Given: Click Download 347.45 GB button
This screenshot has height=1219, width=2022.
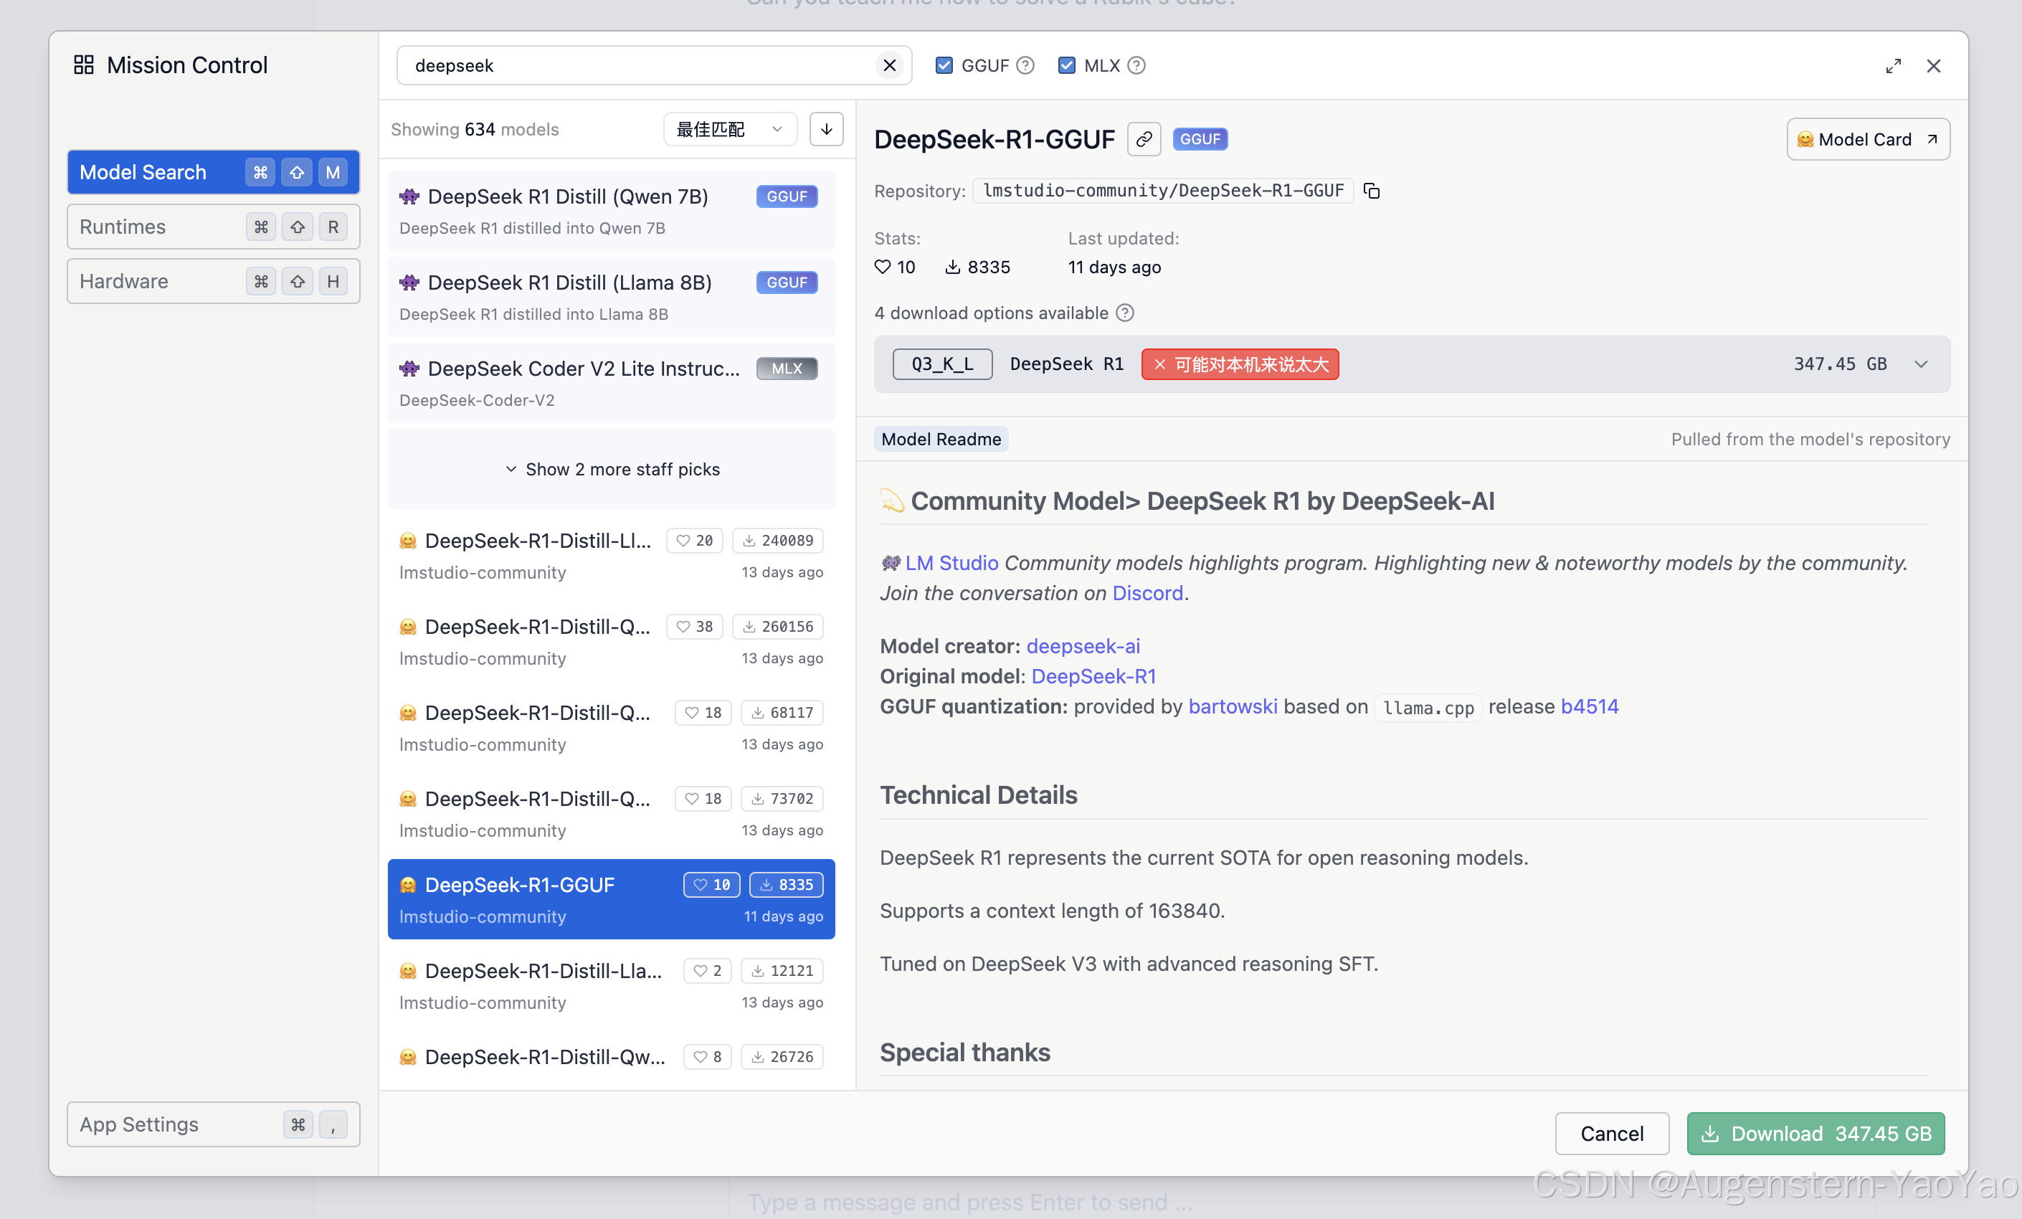Looking at the screenshot, I should (1815, 1133).
